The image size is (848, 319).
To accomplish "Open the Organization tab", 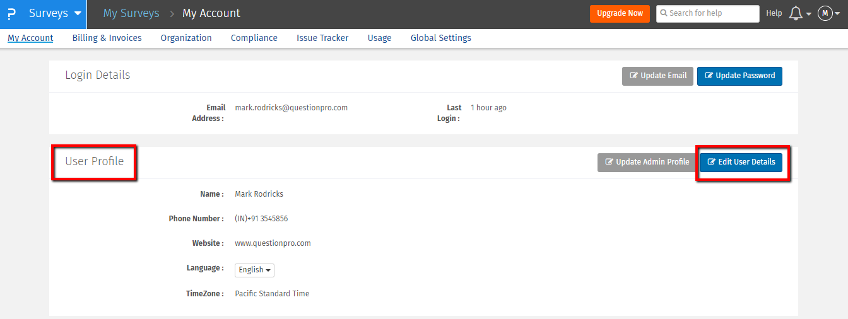I will 186,38.
